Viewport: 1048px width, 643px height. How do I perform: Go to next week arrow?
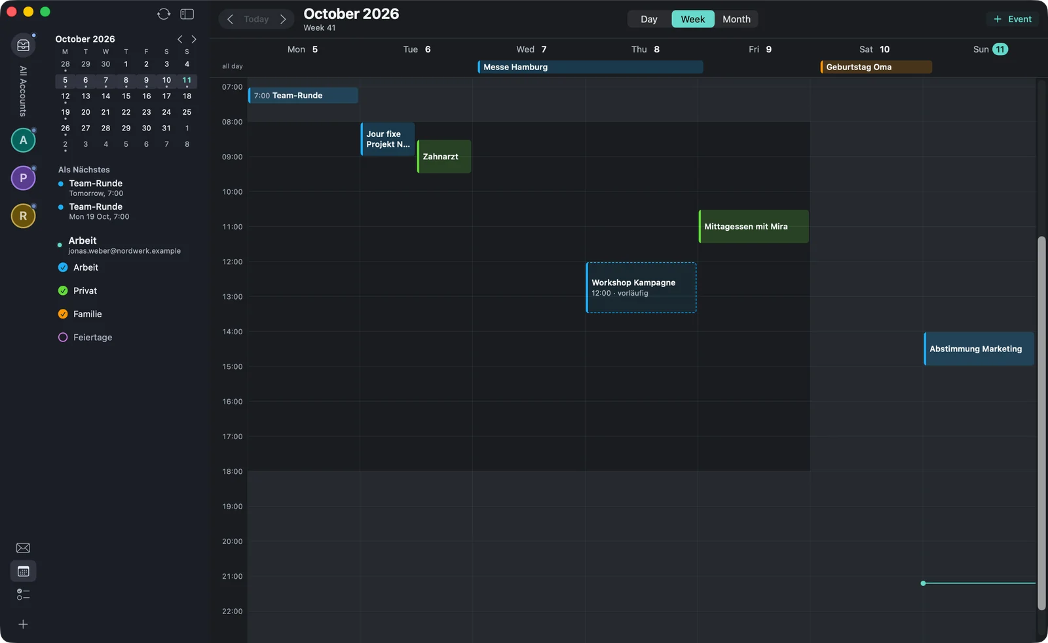(x=283, y=19)
